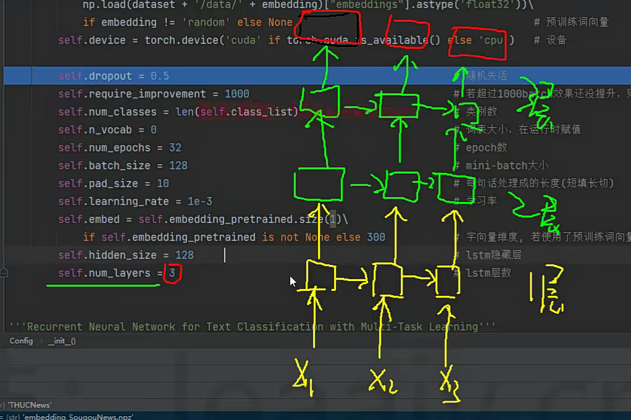This screenshot has width=631, height=420.
Task: Click the Config breadcrumb
Action: point(21,341)
